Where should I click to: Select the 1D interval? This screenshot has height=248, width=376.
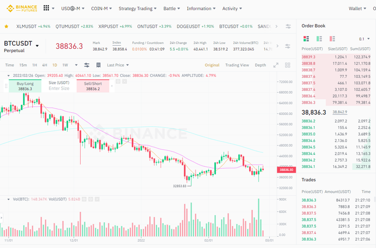[x=55, y=65]
